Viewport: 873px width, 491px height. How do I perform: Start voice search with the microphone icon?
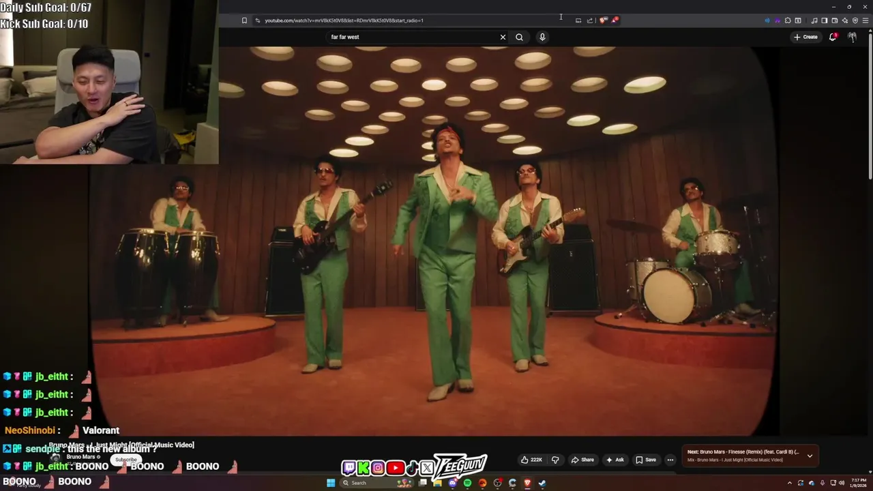pos(542,37)
